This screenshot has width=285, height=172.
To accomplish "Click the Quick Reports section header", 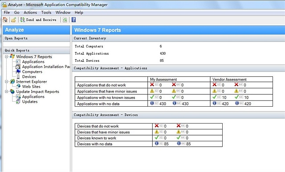I will coord(37,50).
